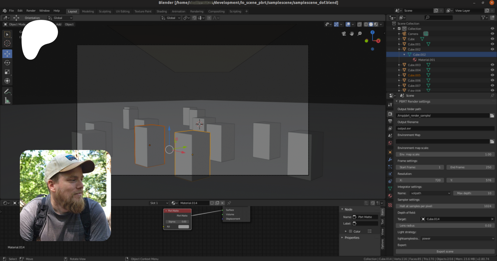Click the Kd color swatch on node
Image resolution: width=497 pixels, height=261 pixels.
tap(184, 227)
